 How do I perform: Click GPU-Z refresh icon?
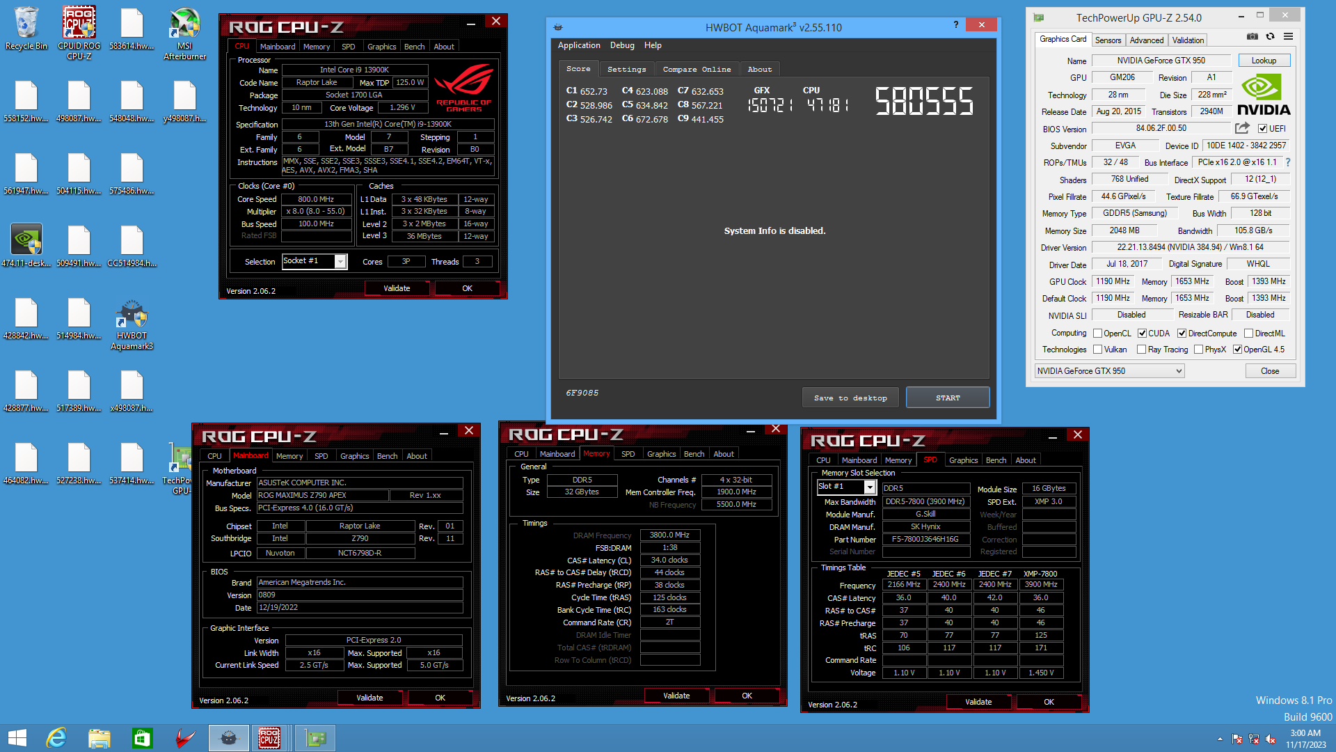pyautogui.click(x=1270, y=36)
